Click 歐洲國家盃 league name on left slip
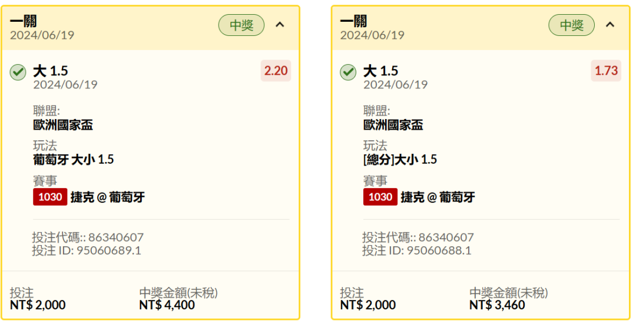636x330 pixels. click(x=63, y=125)
